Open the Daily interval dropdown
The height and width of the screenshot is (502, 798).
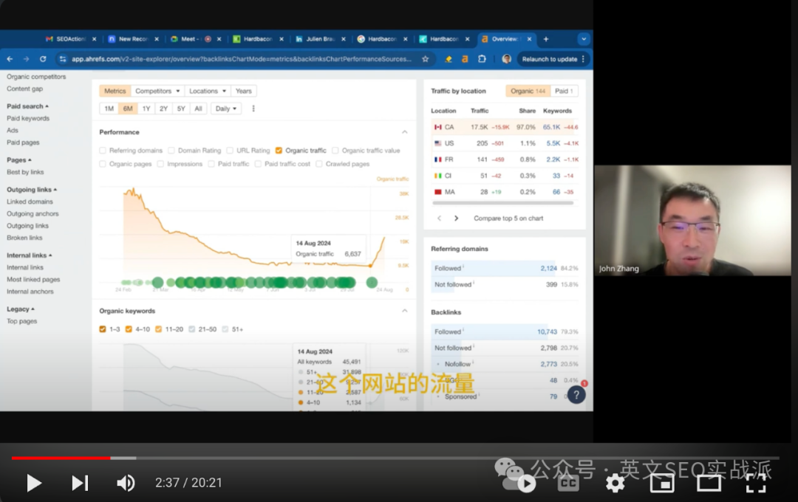coord(226,109)
